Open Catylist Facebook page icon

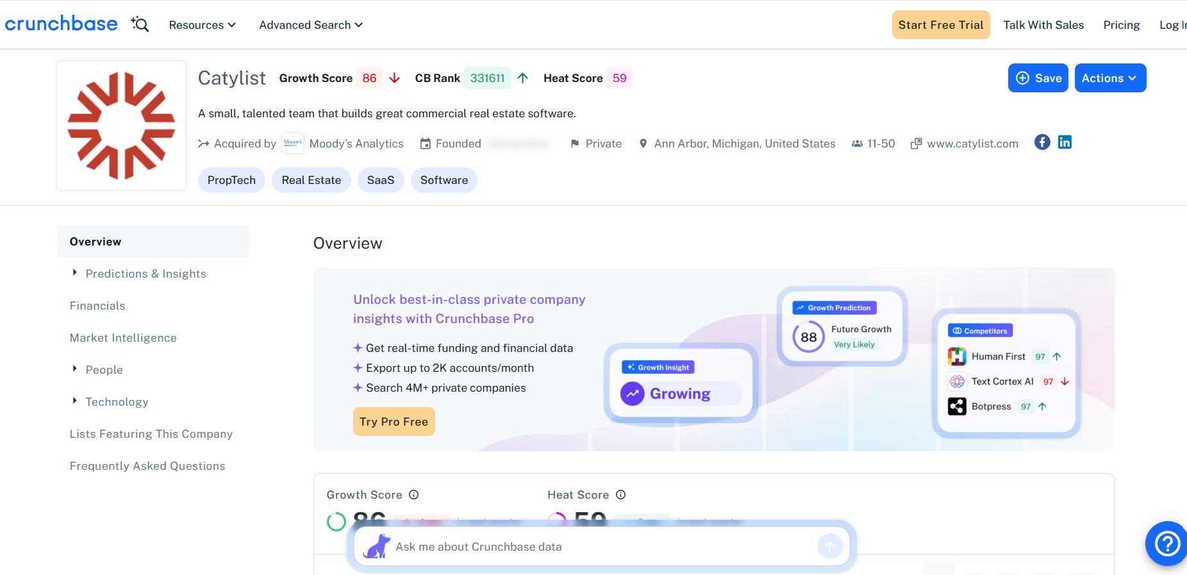coord(1042,142)
